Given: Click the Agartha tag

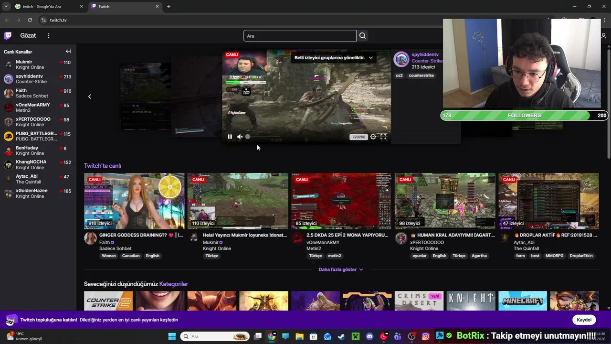Looking at the screenshot, I should [x=479, y=256].
